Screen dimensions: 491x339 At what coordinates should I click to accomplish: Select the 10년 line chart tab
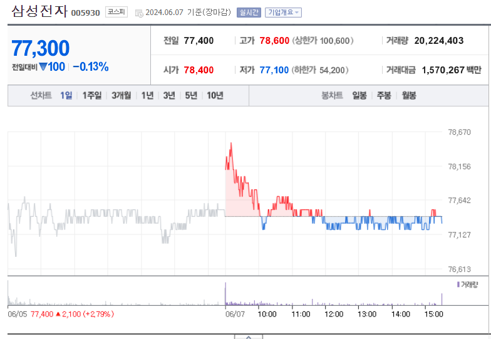[x=215, y=95]
